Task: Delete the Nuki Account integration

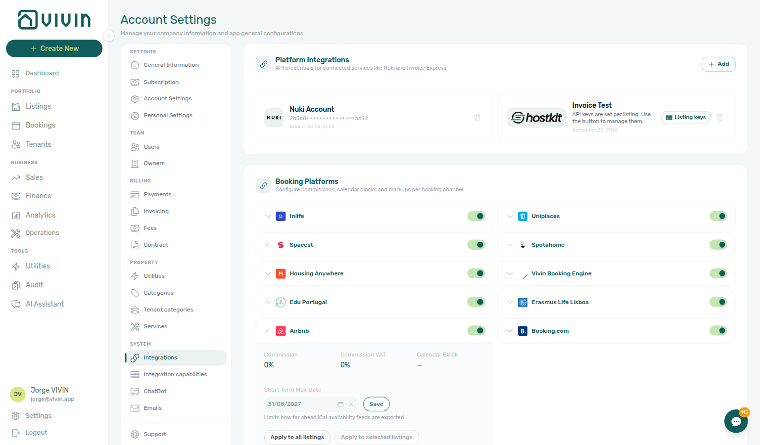Action: tap(477, 118)
